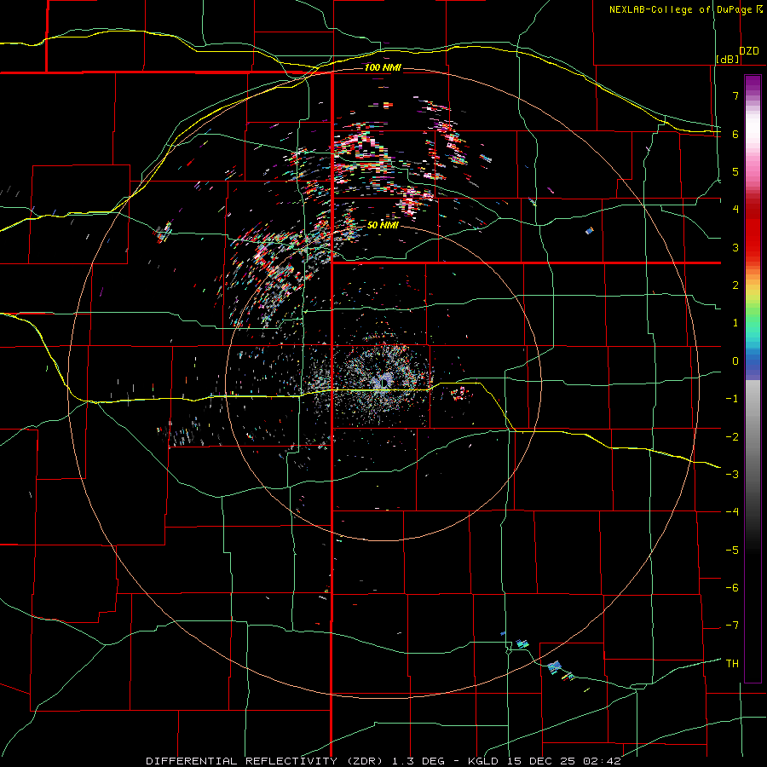Click the 100 NMI range ring label

coord(383,67)
